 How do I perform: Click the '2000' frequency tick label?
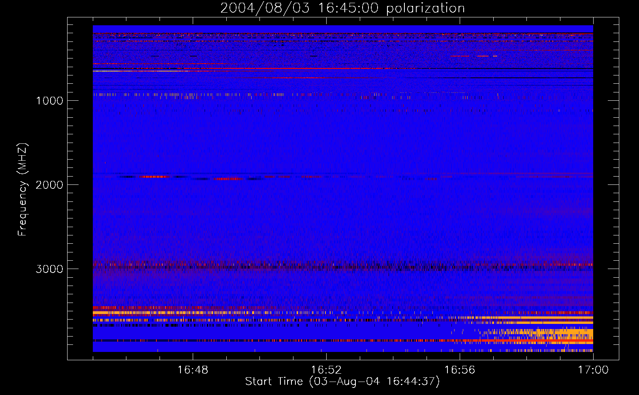click(49, 184)
